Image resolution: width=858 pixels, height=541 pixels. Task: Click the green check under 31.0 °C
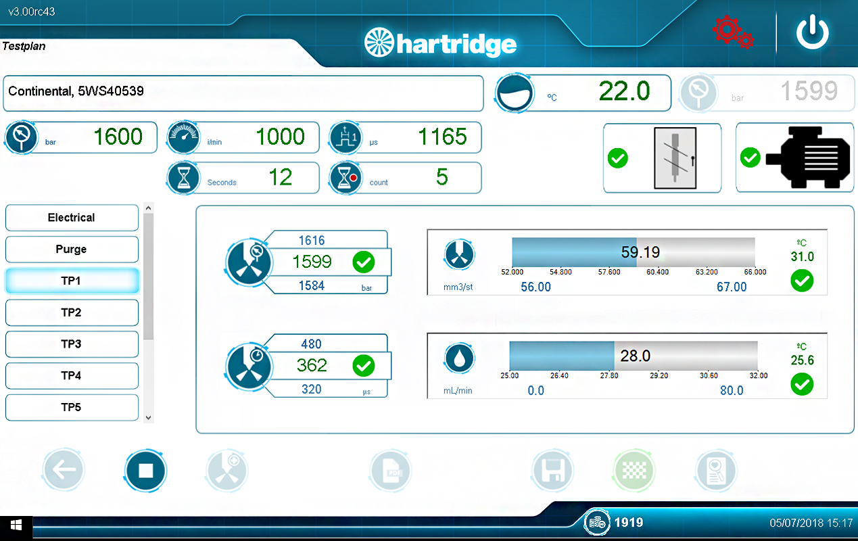click(x=802, y=280)
